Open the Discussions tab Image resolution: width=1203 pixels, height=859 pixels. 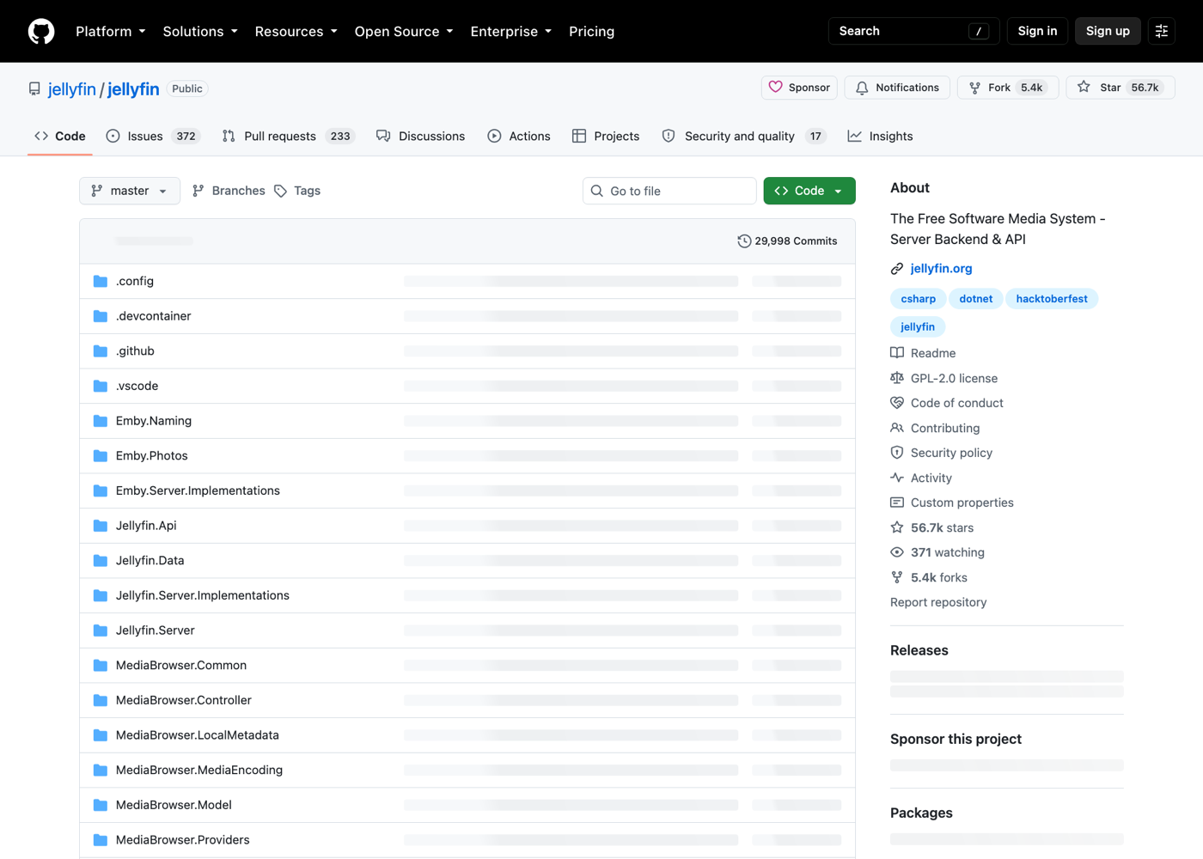[420, 136]
